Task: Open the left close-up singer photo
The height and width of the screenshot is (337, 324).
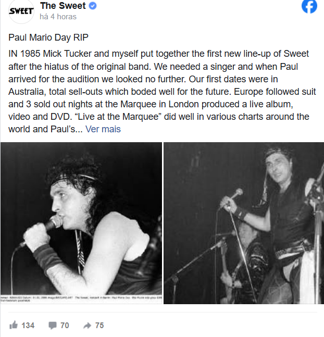Action: pos(81,223)
